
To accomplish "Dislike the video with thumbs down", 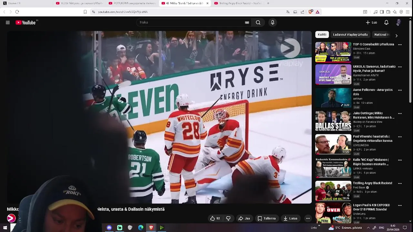I will point(228,218).
